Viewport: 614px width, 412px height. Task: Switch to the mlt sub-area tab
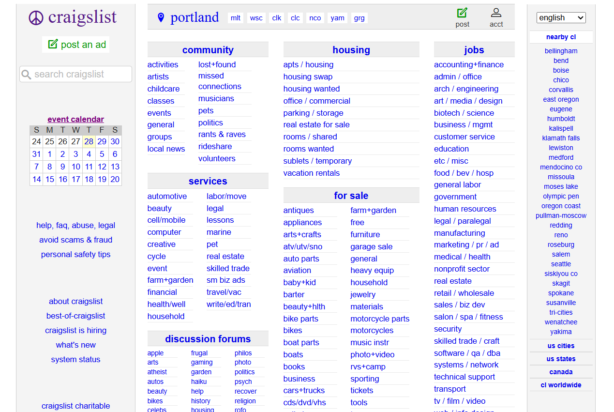pos(236,18)
